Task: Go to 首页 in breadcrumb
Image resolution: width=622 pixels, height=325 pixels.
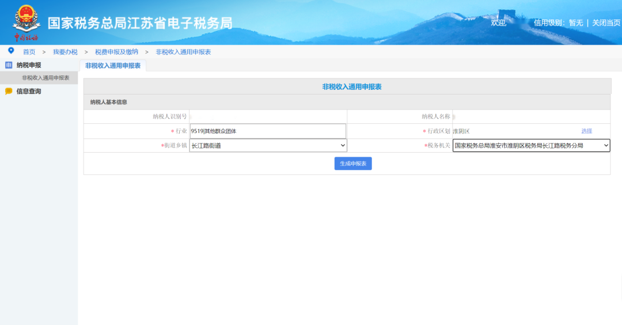Action: click(x=29, y=52)
